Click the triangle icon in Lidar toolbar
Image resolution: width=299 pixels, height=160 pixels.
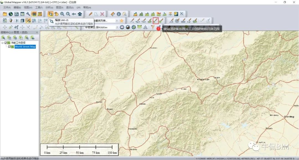(145, 27)
